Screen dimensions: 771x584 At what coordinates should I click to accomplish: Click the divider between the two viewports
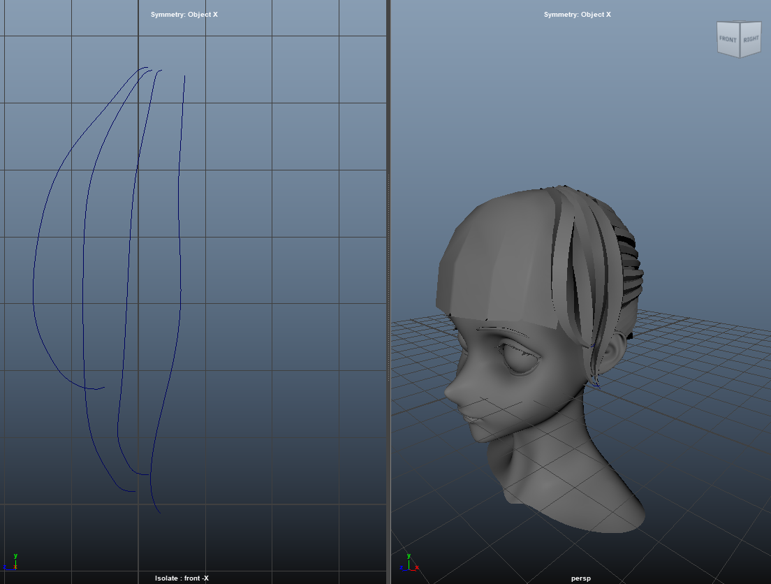388,292
